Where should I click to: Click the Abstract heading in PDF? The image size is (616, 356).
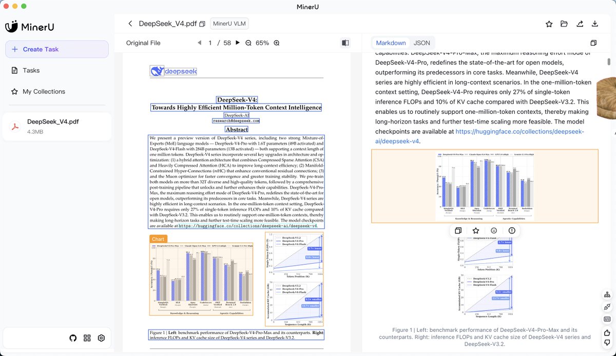coord(237,129)
